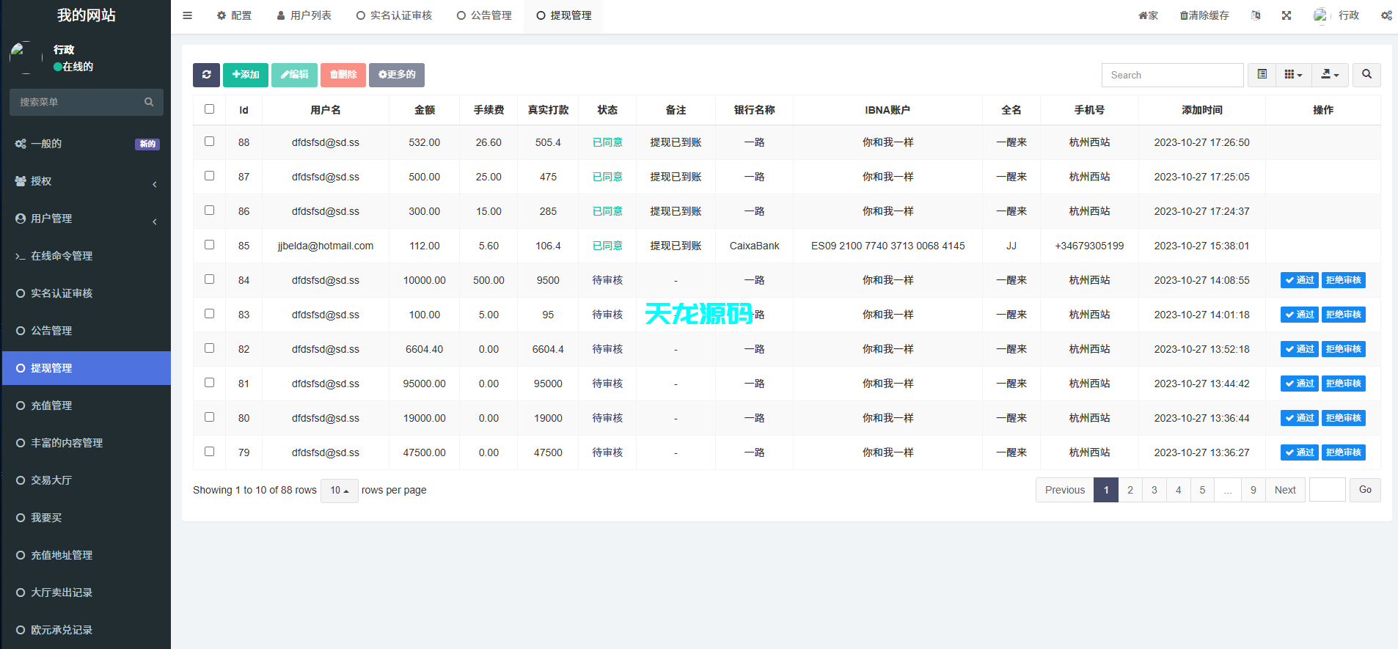Open the 家 home icon link

tap(1148, 15)
